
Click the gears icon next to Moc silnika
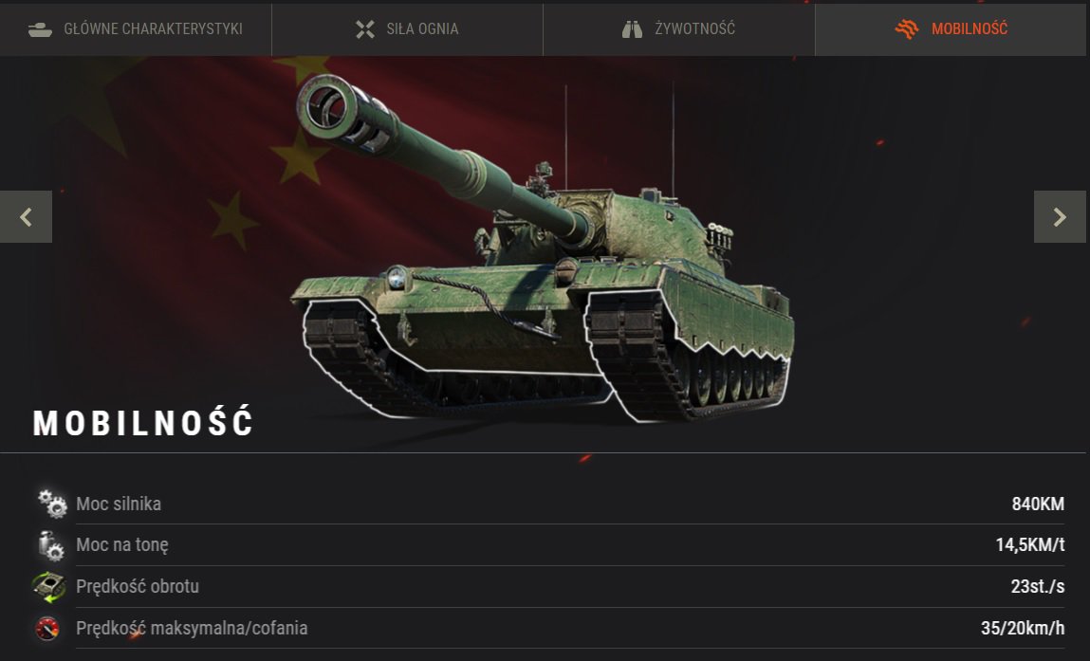point(52,504)
